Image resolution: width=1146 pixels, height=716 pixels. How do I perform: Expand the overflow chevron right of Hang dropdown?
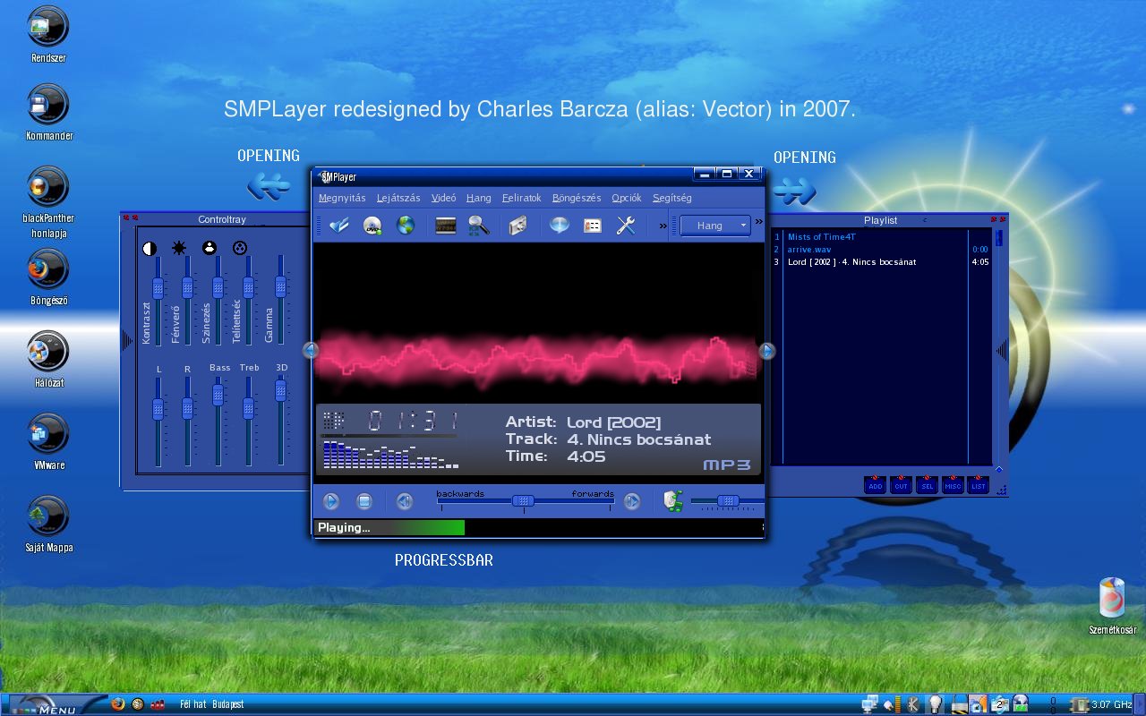coord(759,221)
